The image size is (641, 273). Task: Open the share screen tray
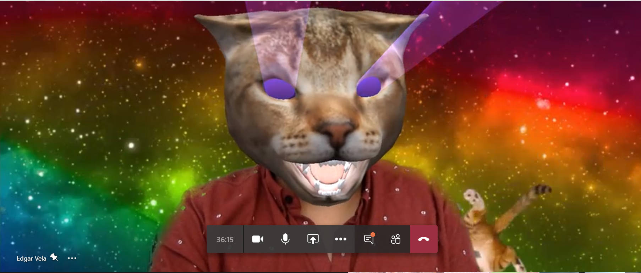click(x=313, y=239)
